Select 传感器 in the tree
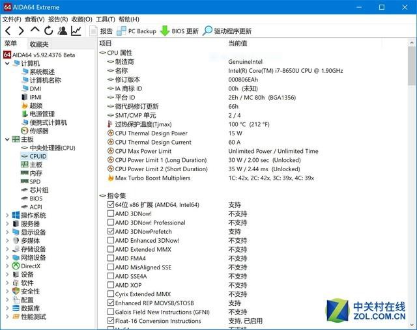417x330 pixels. tap(38, 131)
